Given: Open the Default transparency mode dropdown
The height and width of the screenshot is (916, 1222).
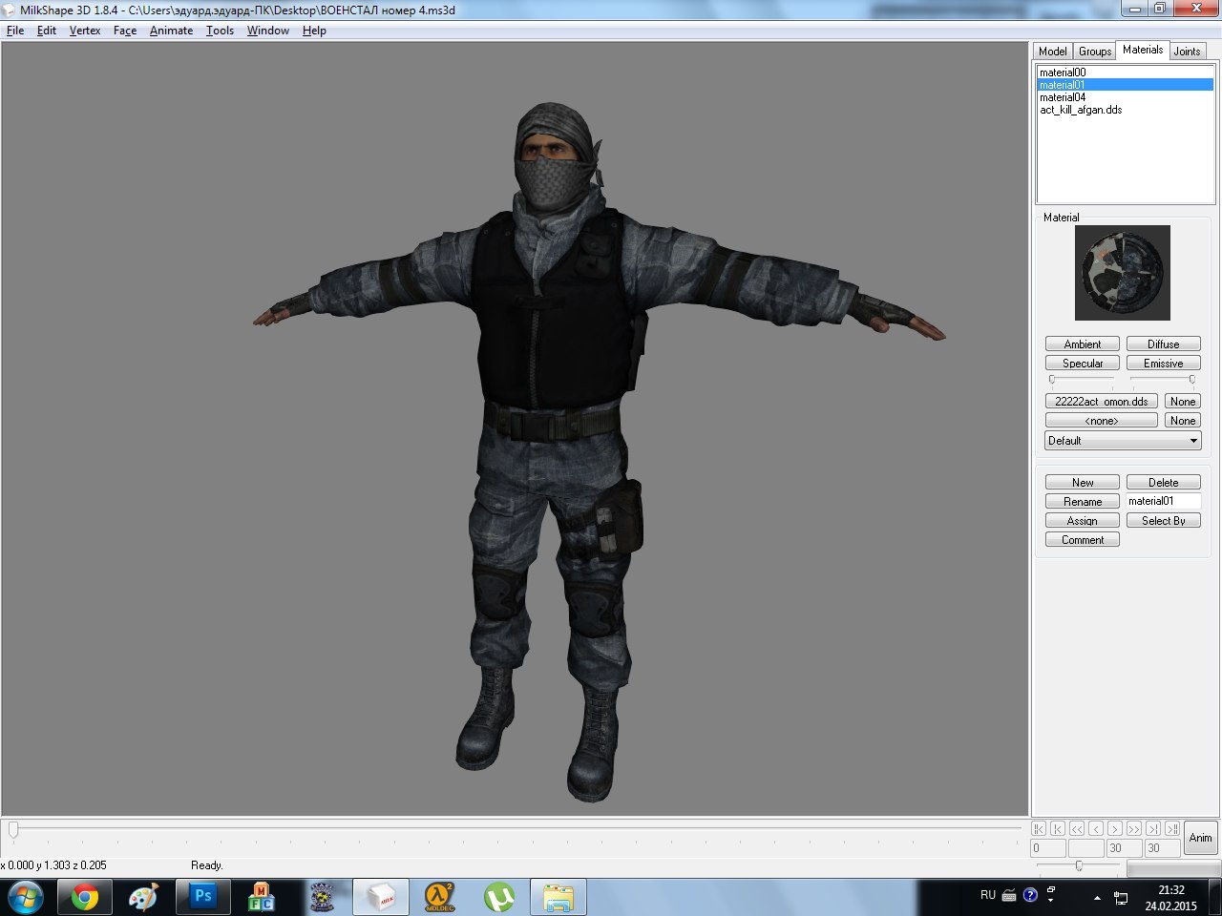Looking at the screenshot, I should (1122, 441).
